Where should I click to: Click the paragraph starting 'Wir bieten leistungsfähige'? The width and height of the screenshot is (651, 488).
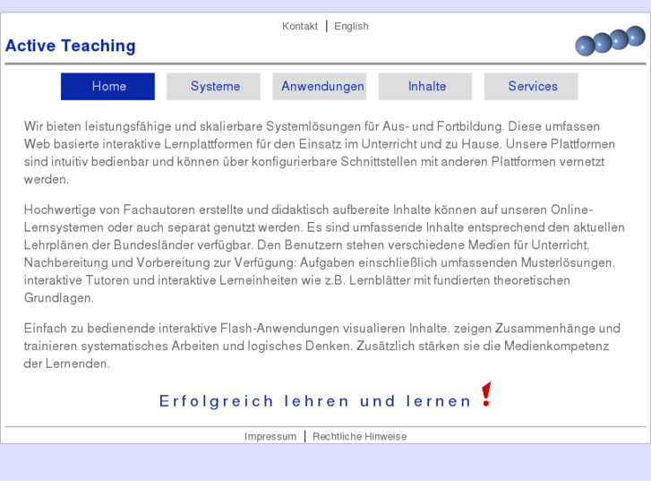[x=320, y=153]
